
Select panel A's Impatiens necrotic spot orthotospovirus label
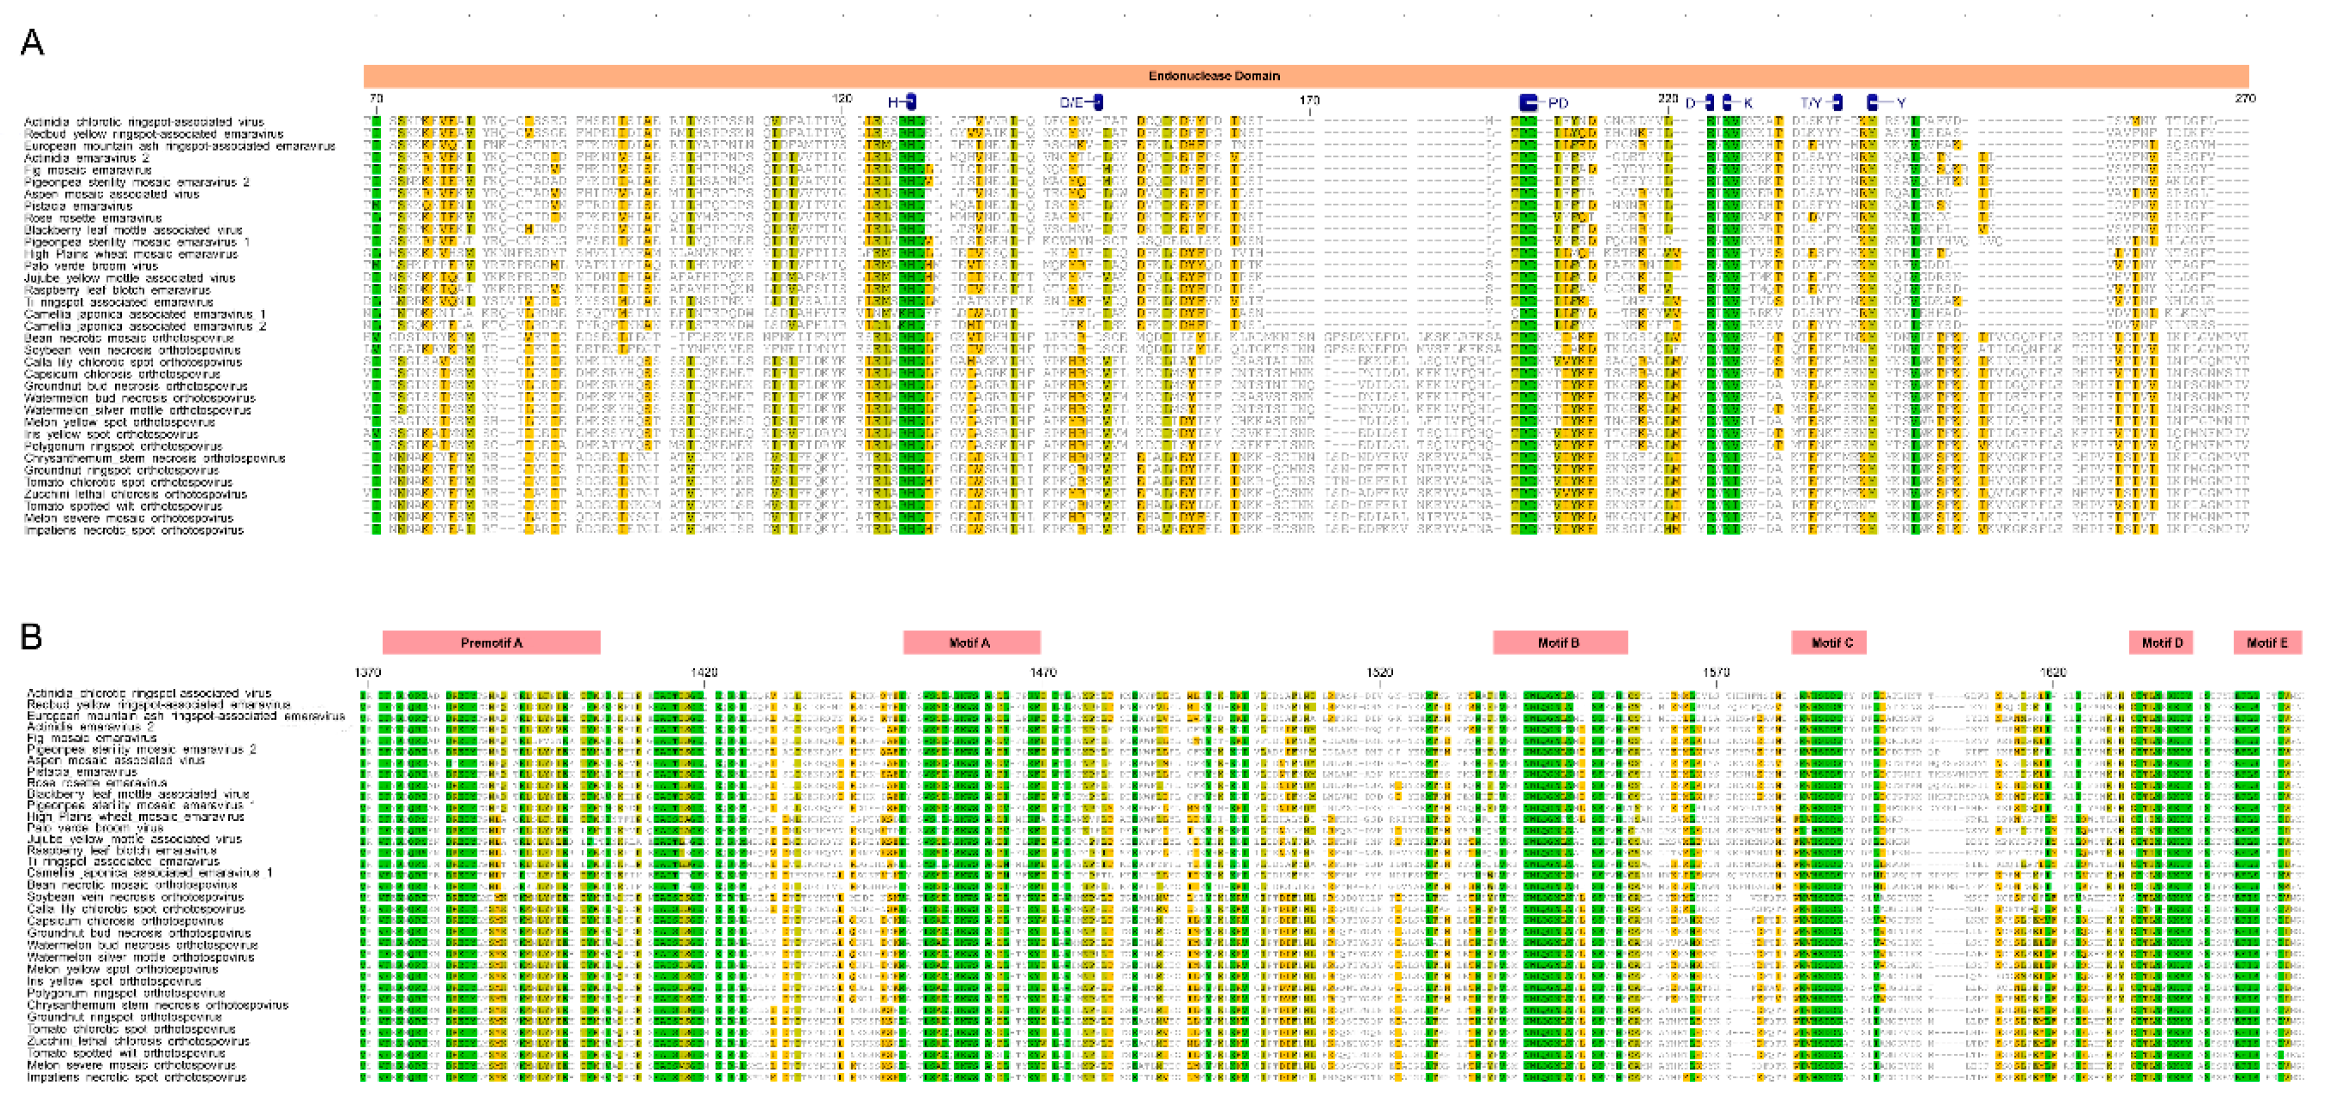pos(134,530)
